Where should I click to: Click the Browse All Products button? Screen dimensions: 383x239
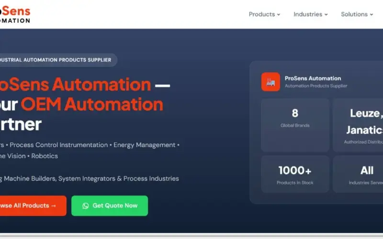click(33, 206)
